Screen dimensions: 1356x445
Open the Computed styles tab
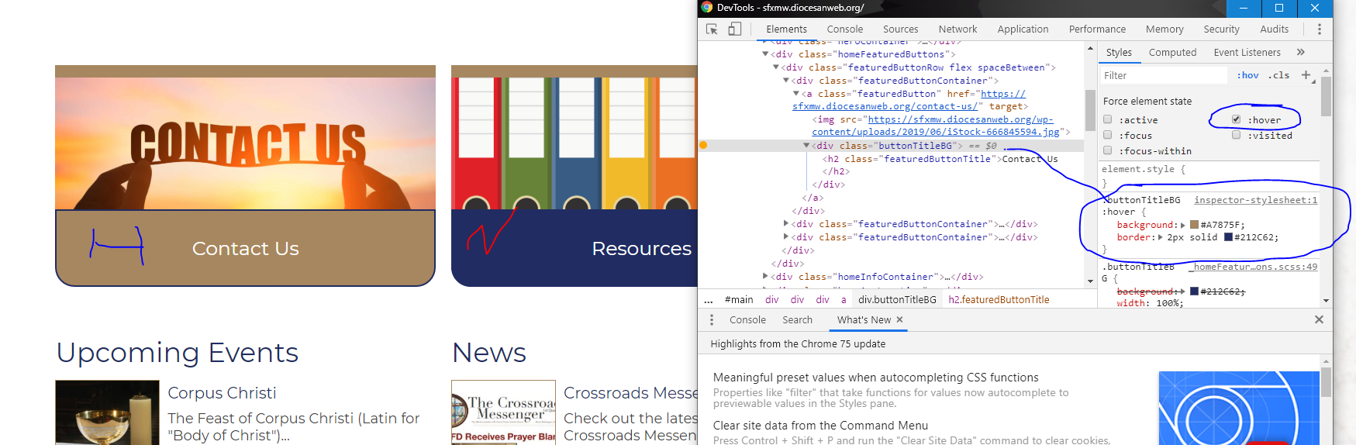[1172, 52]
